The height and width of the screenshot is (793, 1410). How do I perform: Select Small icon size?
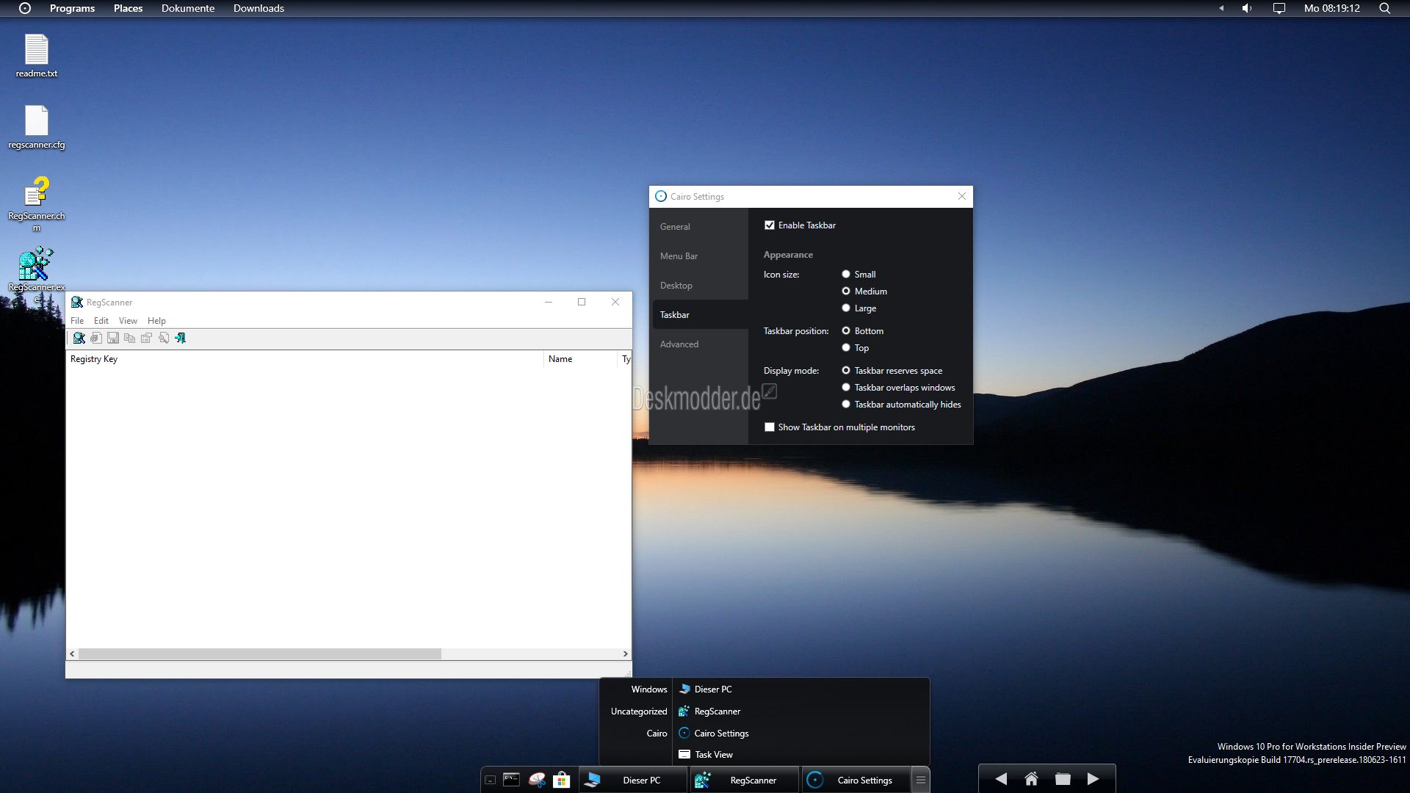coord(846,274)
